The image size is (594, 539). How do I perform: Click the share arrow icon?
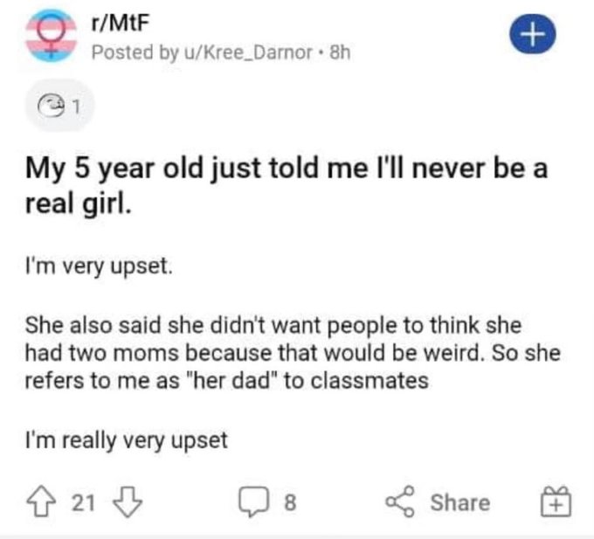pyautogui.click(x=400, y=502)
